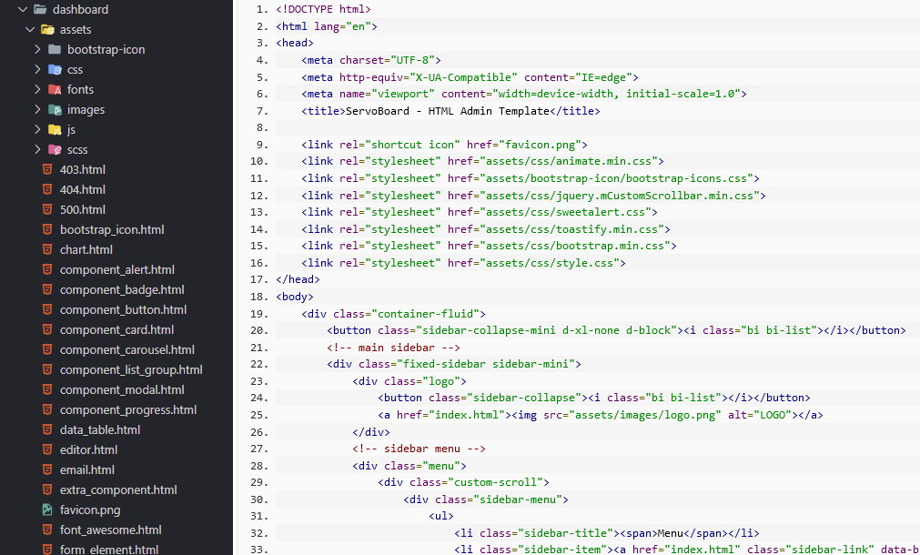Click HTML5 icon beside 500.html
The image size is (920, 555).
pos(47,209)
